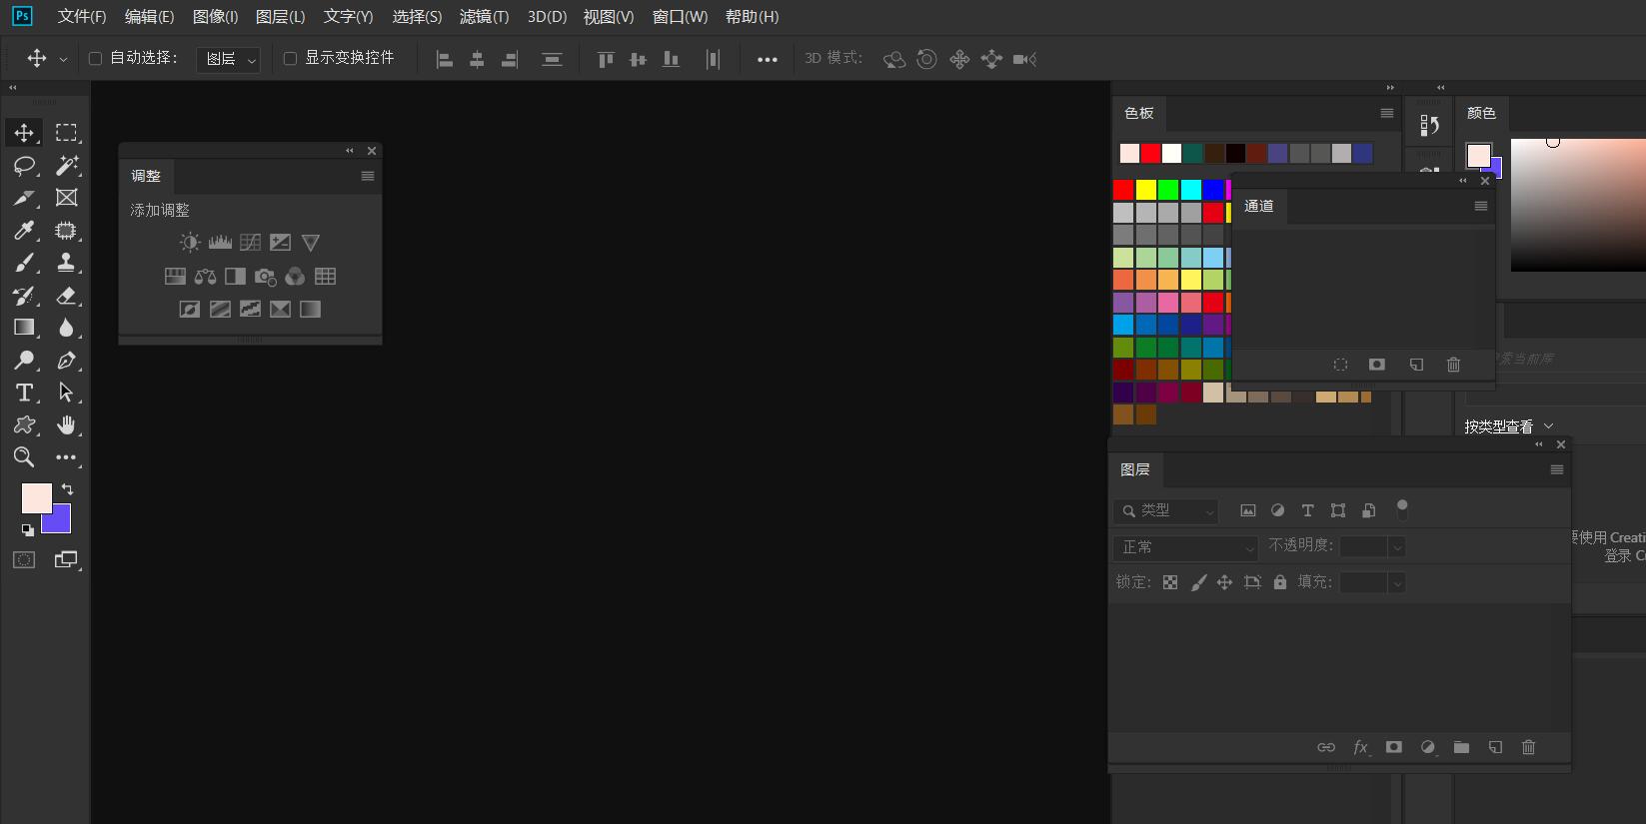Open the 类型 layer filter dropdown
Screen dimensions: 1646x824
click(x=1166, y=511)
